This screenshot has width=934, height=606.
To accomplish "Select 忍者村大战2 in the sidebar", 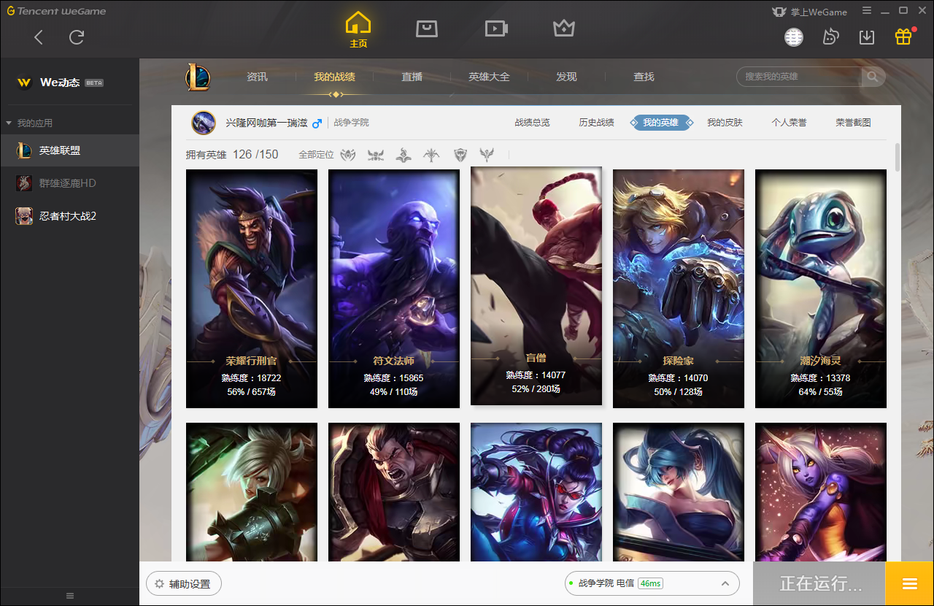I will coord(69,216).
